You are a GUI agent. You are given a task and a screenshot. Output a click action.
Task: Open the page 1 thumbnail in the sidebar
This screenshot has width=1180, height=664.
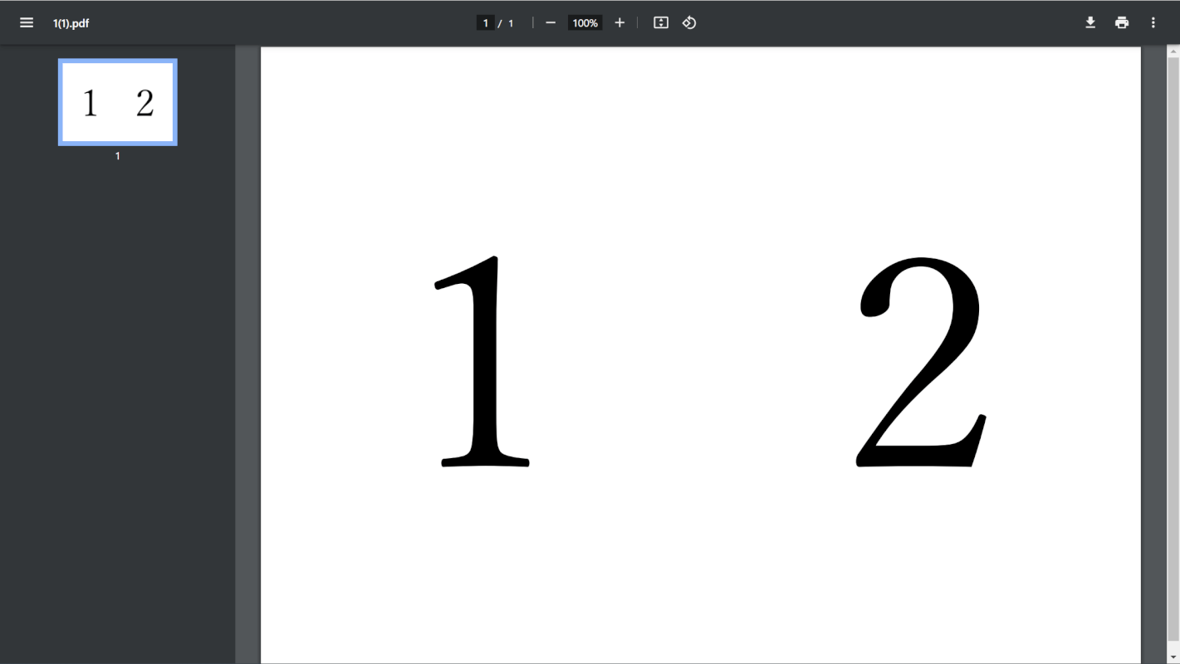(x=117, y=102)
